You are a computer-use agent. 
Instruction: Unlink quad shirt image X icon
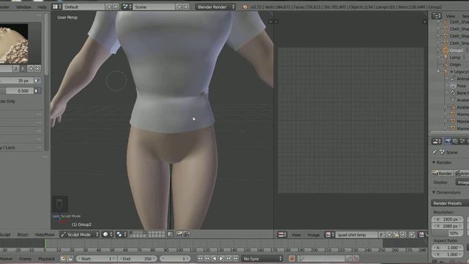click(x=403, y=235)
